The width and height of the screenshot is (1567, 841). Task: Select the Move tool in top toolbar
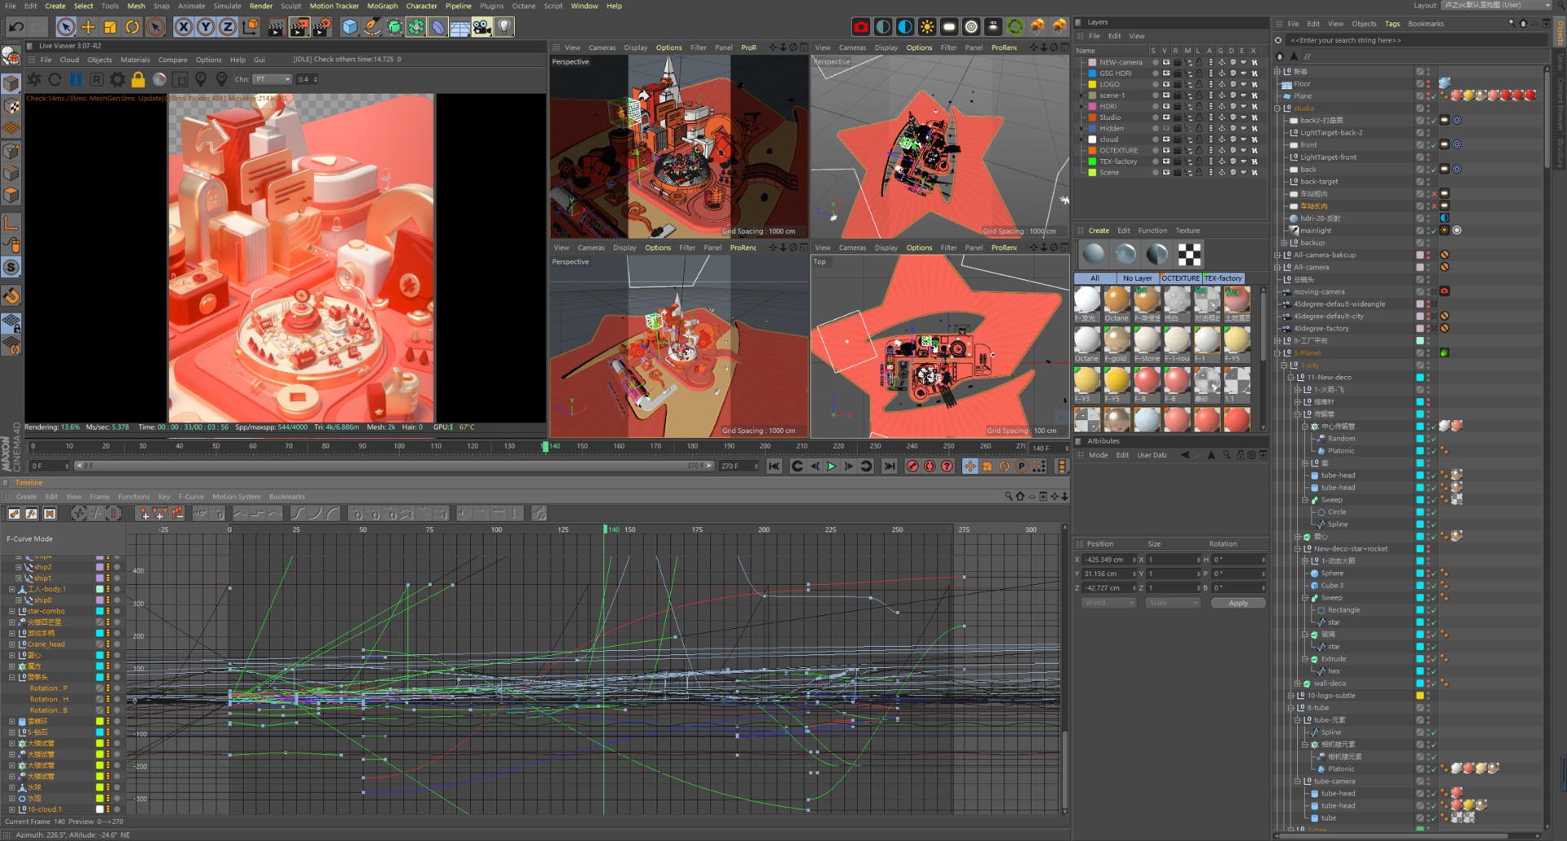(88, 27)
